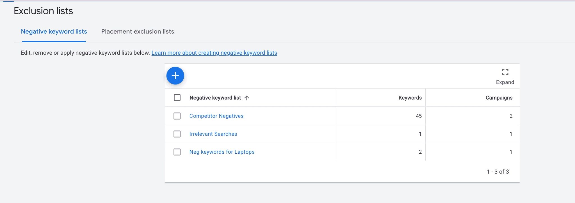The image size is (575, 203).
Task: Click campaigns count 2 for Competitor Negatives
Action: (511, 116)
